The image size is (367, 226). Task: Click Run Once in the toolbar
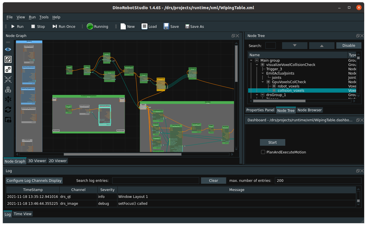click(x=64, y=26)
